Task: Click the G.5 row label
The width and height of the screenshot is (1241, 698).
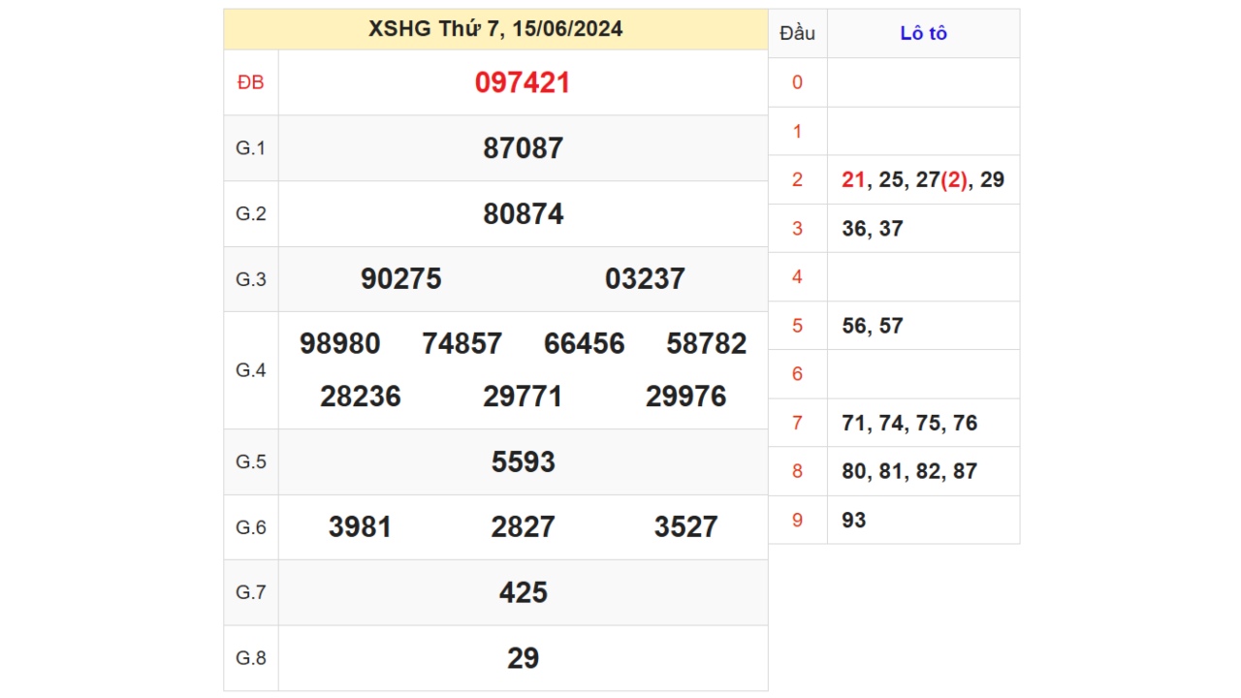Action: [x=250, y=461]
